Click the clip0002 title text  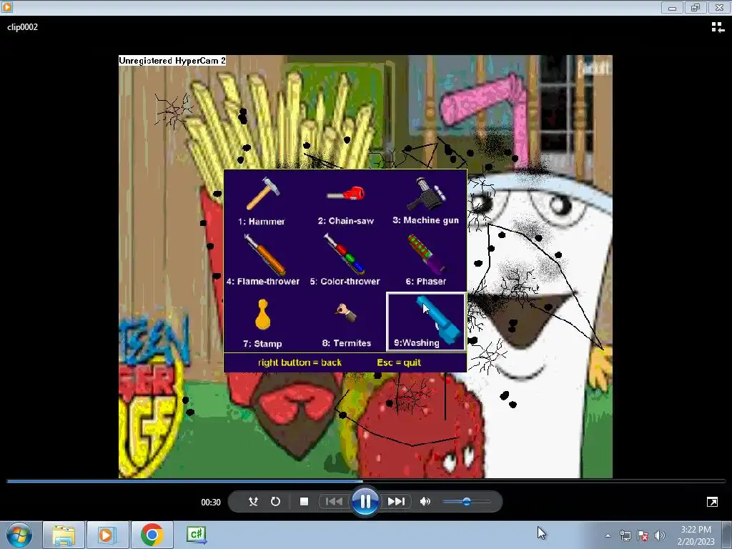[22, 27]
